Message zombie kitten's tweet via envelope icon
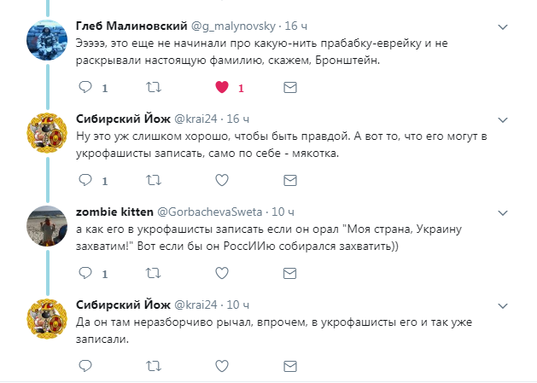537x383 pixels. click(x=290, y=273)
